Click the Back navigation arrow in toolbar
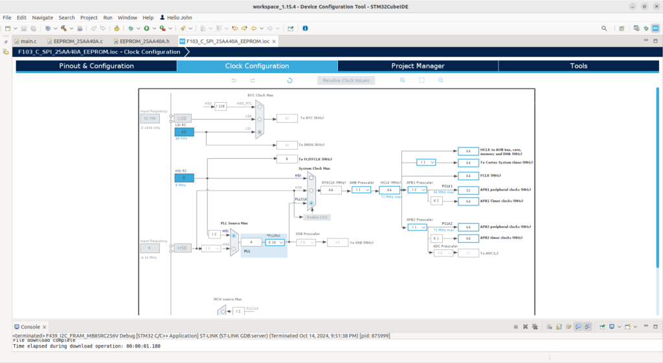This screenshot has height=363, width=663. coord(254,28)
